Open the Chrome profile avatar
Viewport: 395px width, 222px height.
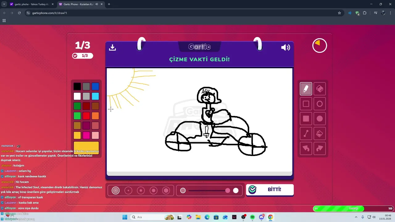point(383,13)
